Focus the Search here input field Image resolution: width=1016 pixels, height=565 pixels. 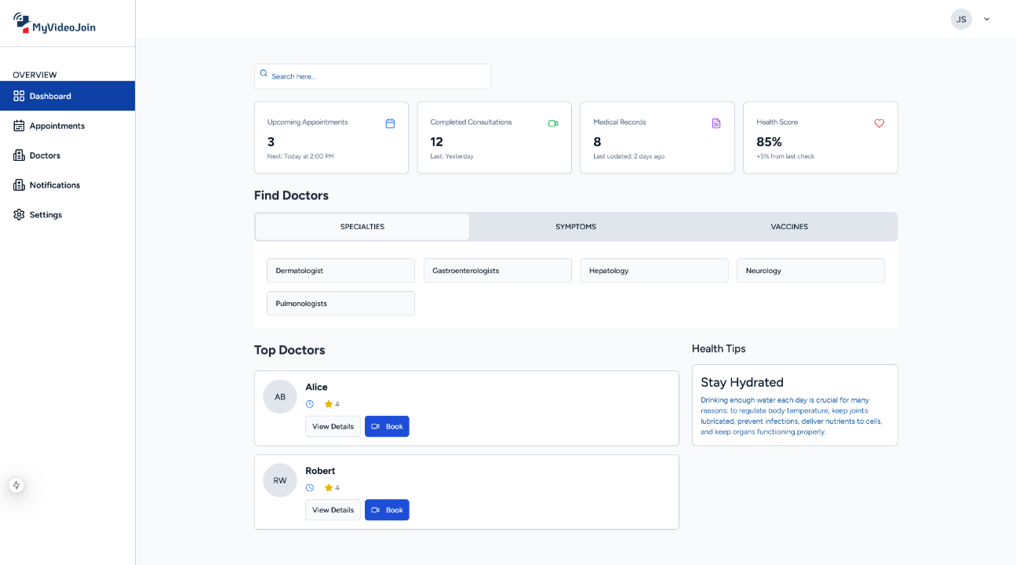click(373, 76)
